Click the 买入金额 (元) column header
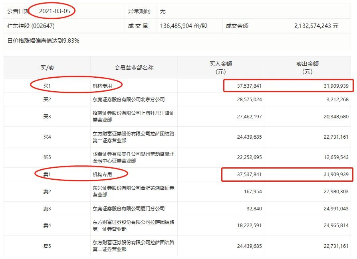Screen dimensions: 357x259 (x=220, y=68)
